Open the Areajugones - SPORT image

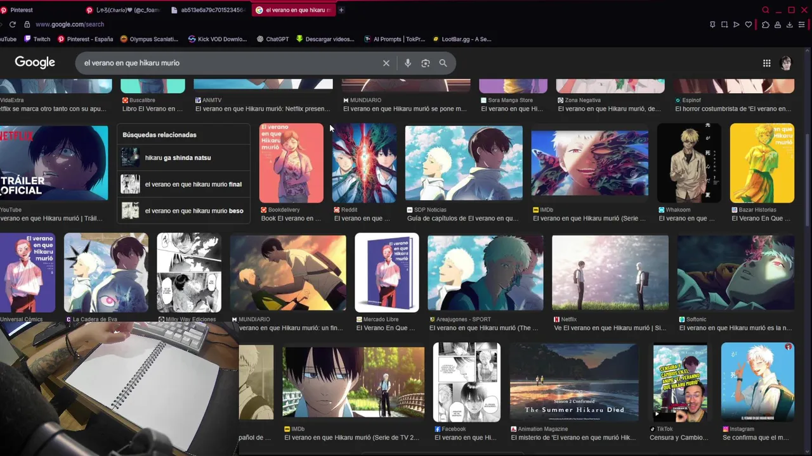485,272
